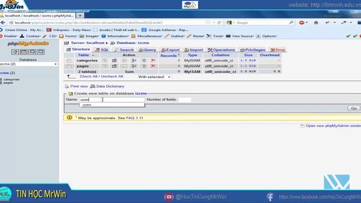Switch to the Query tab
Viewport: 361px width, 203px height.
click(x=147, y=50)
